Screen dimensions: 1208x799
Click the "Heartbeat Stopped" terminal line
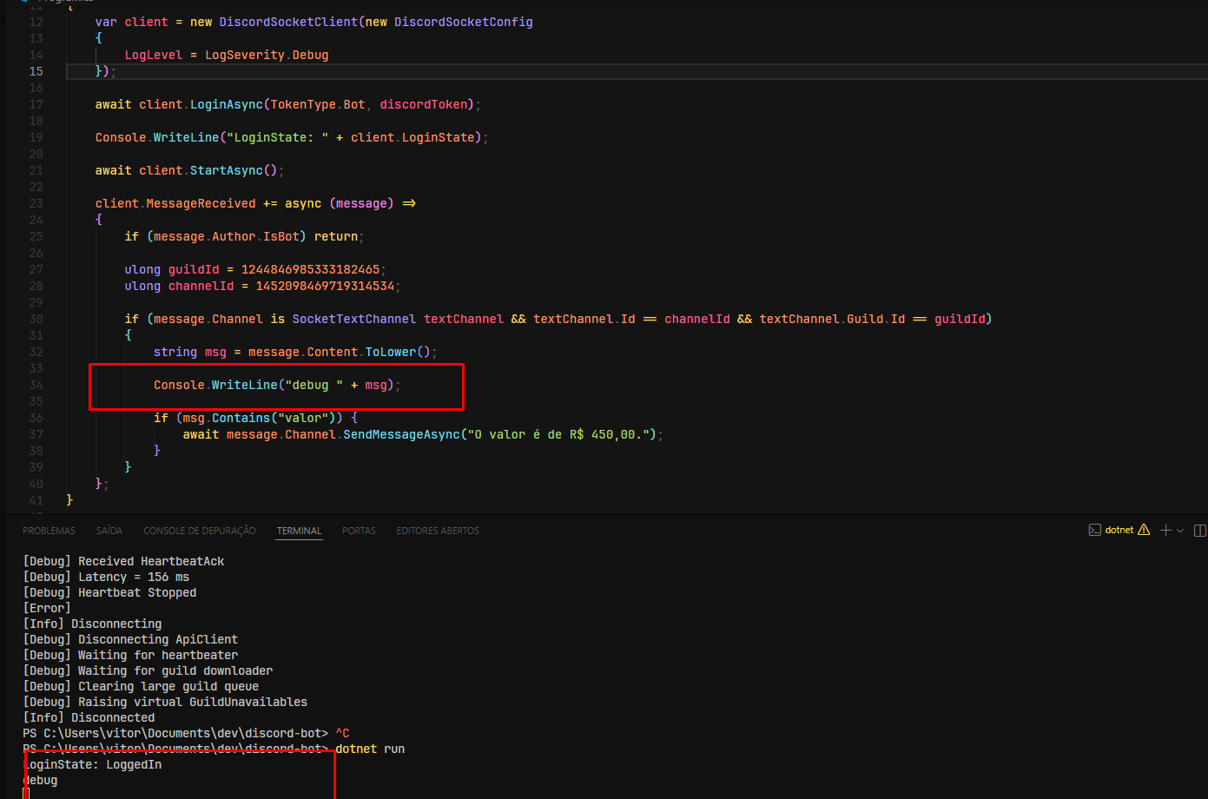pyautogui.click(x=109, y=592)
